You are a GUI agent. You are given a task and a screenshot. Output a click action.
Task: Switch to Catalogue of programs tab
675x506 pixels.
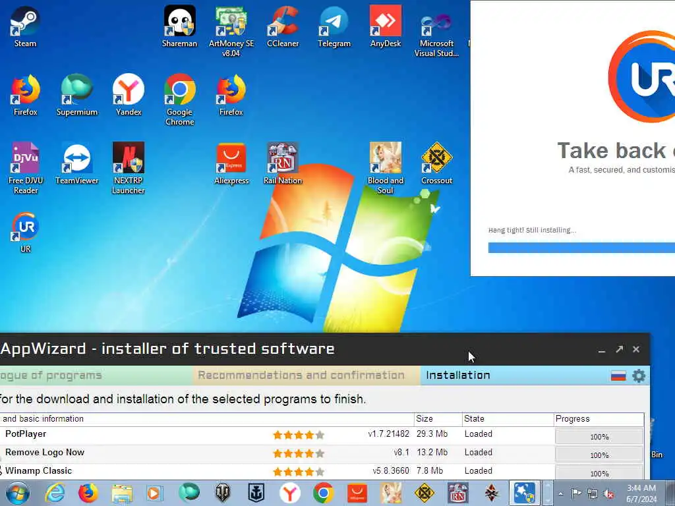tap(96, 375)
